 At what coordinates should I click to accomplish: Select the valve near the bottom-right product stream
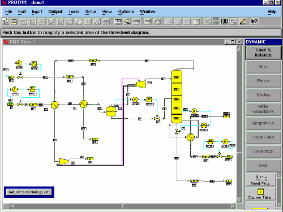tap(220, 156)
